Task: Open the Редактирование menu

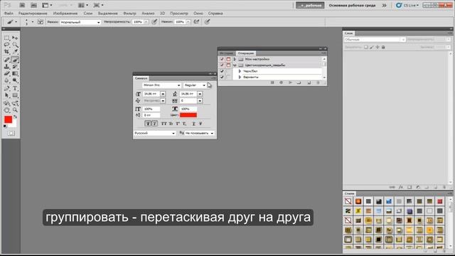Action: click(x=33, y=14)
